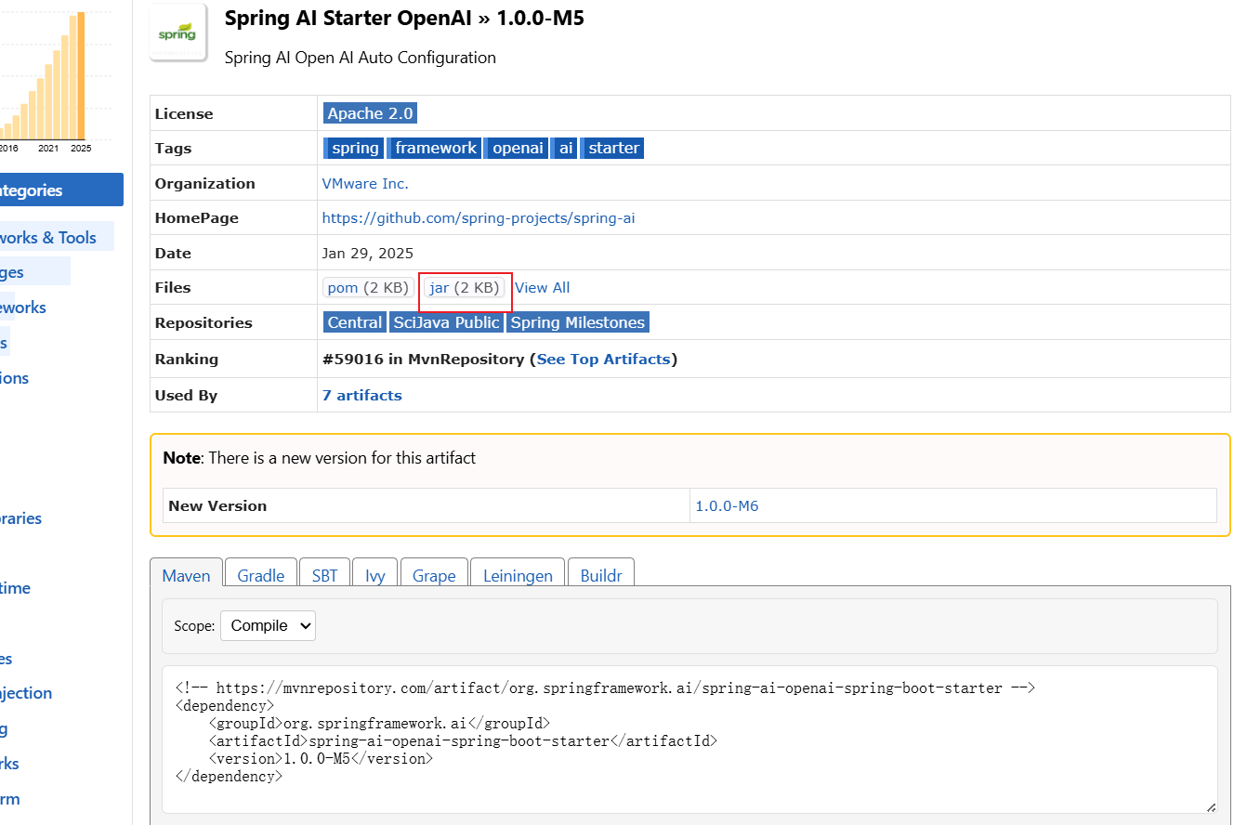Open the "ai" tag badge

[564, 148]
